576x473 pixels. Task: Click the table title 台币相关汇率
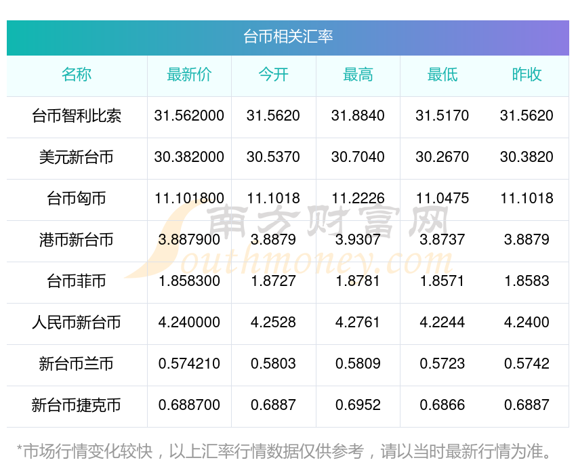(x=288, y=37)
